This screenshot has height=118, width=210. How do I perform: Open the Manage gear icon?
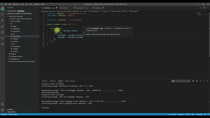pyautogui.click(x=2, y=110)
